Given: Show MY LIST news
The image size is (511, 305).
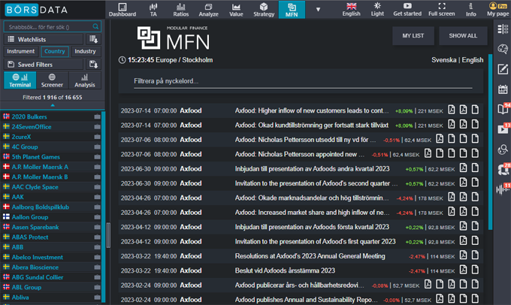Looking at the screenshot, I should [413, 36].
